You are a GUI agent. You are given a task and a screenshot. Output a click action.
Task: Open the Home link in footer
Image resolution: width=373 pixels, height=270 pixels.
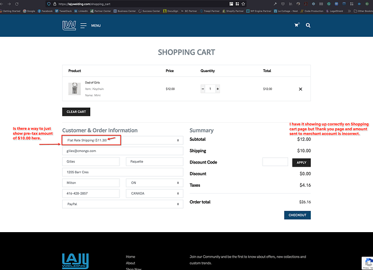pyautogui.click(x=130, y=256)
